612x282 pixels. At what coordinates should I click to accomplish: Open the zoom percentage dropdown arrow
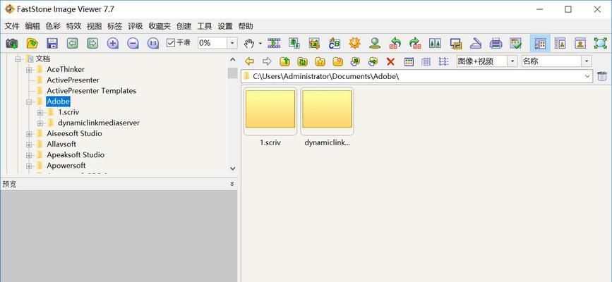point(233,43)
